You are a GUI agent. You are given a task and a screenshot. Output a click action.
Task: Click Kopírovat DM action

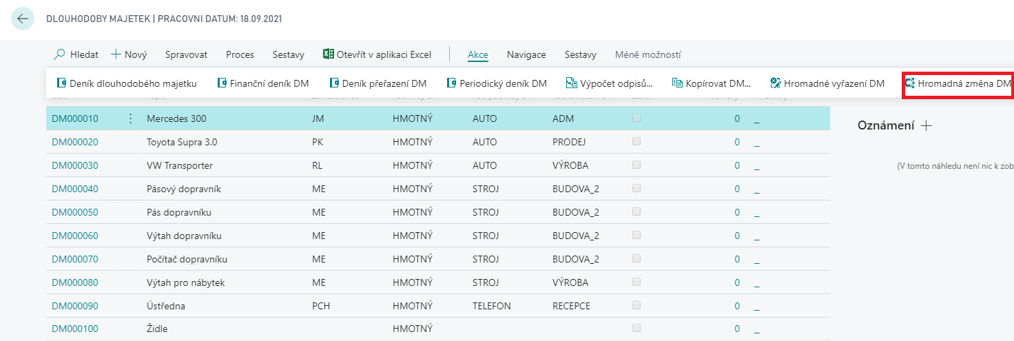(x=711, y=83)
